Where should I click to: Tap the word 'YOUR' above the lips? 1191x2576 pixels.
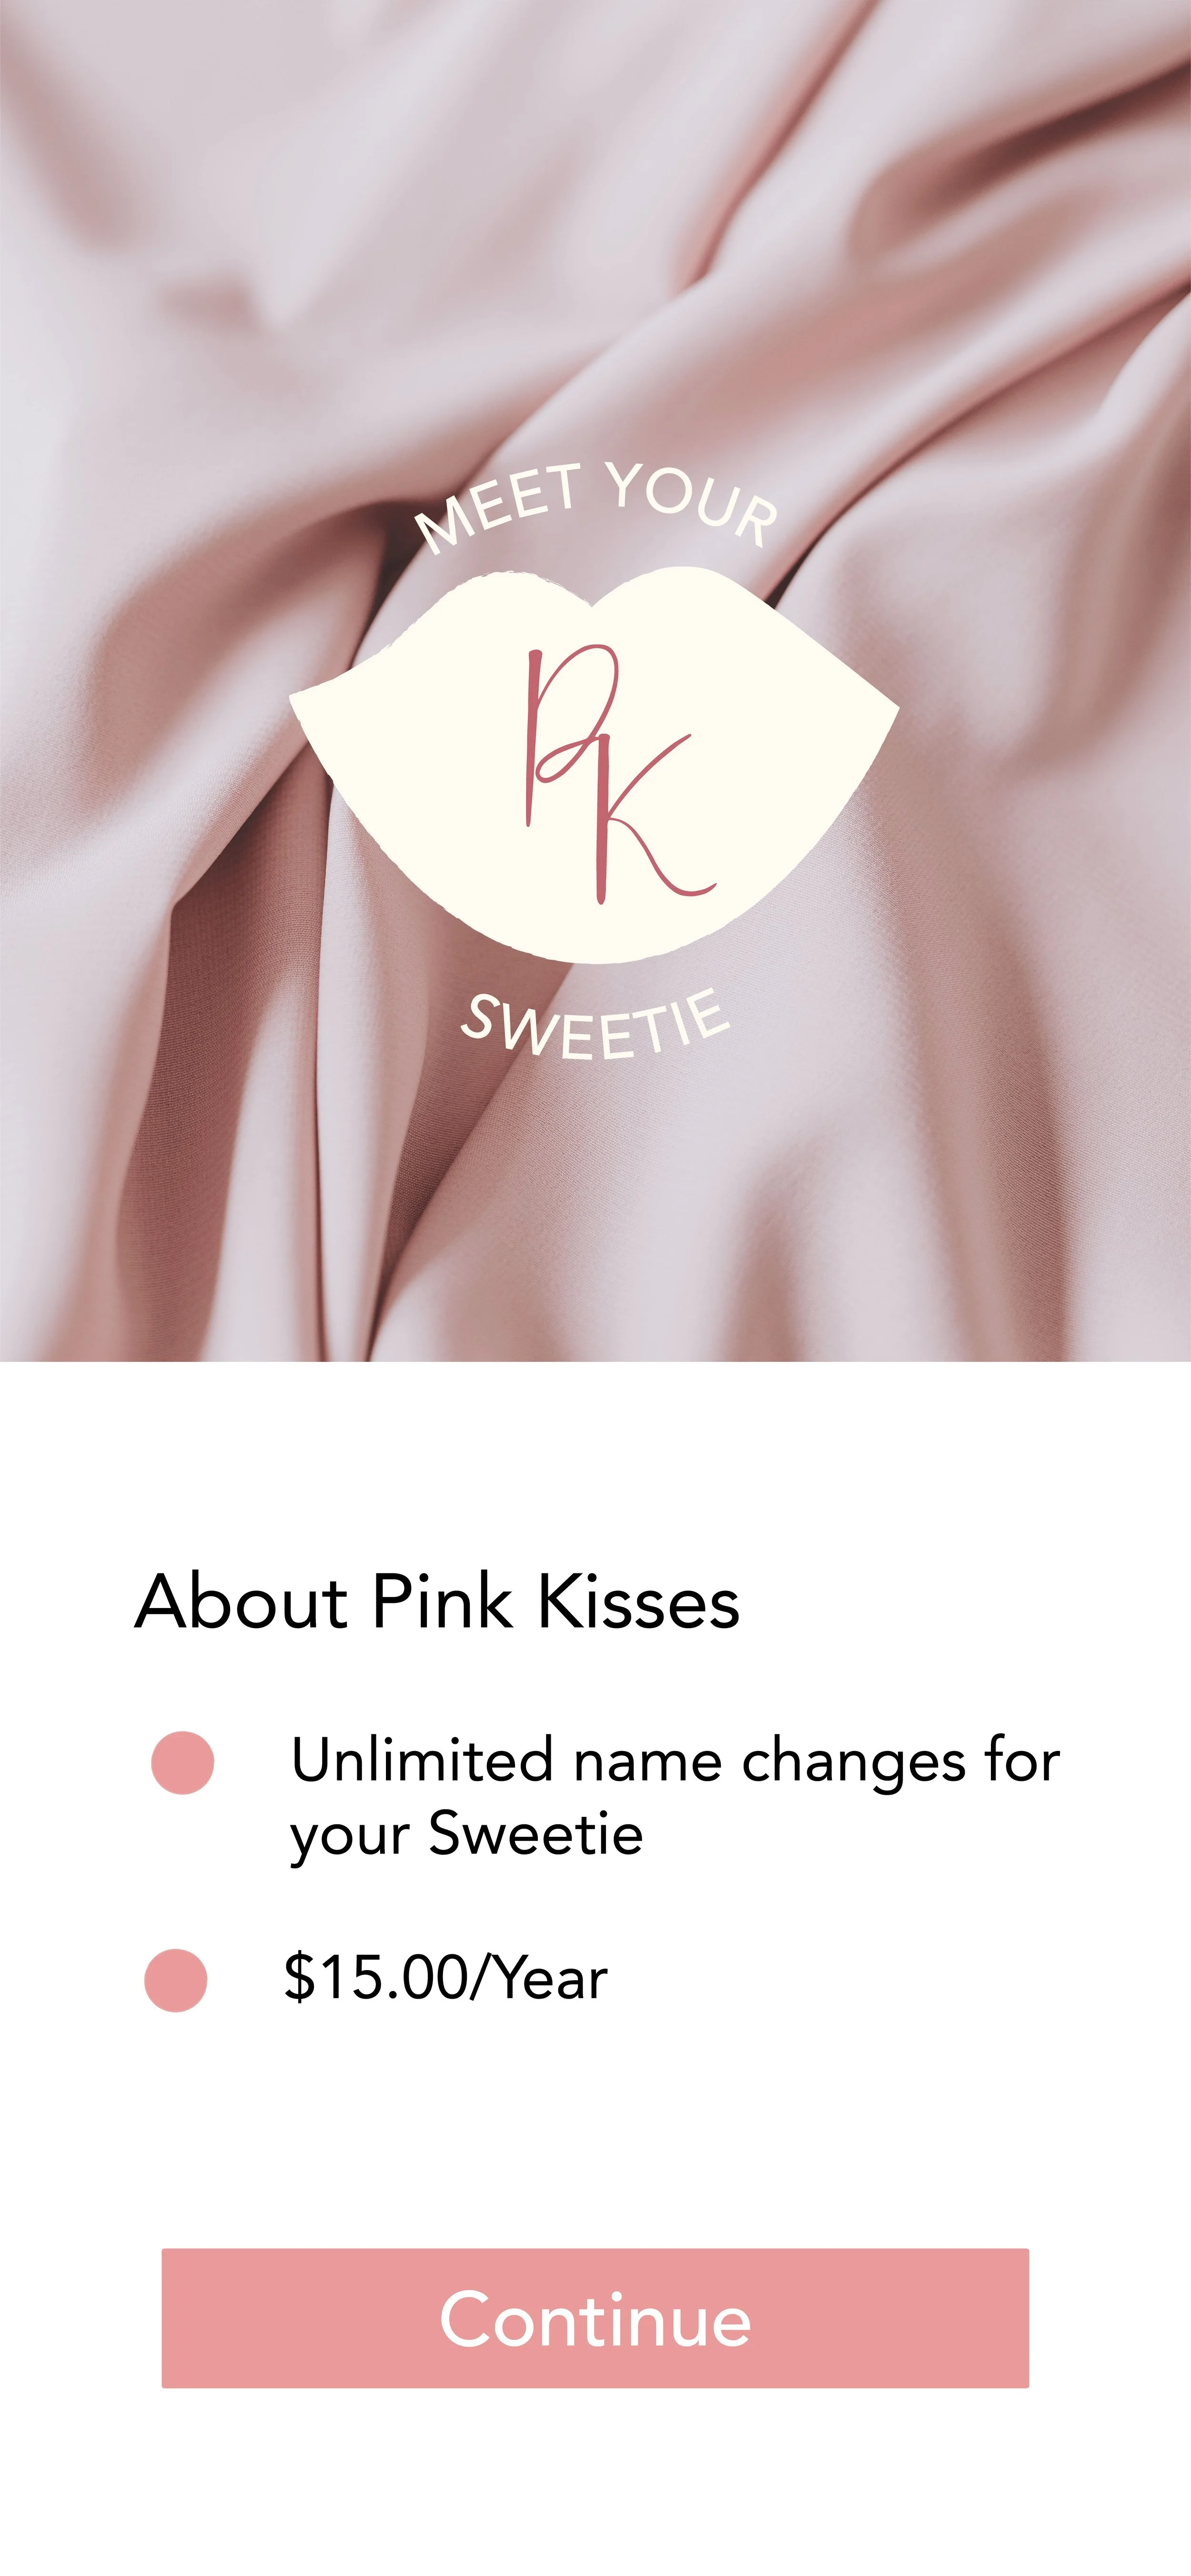pos(693,503)
